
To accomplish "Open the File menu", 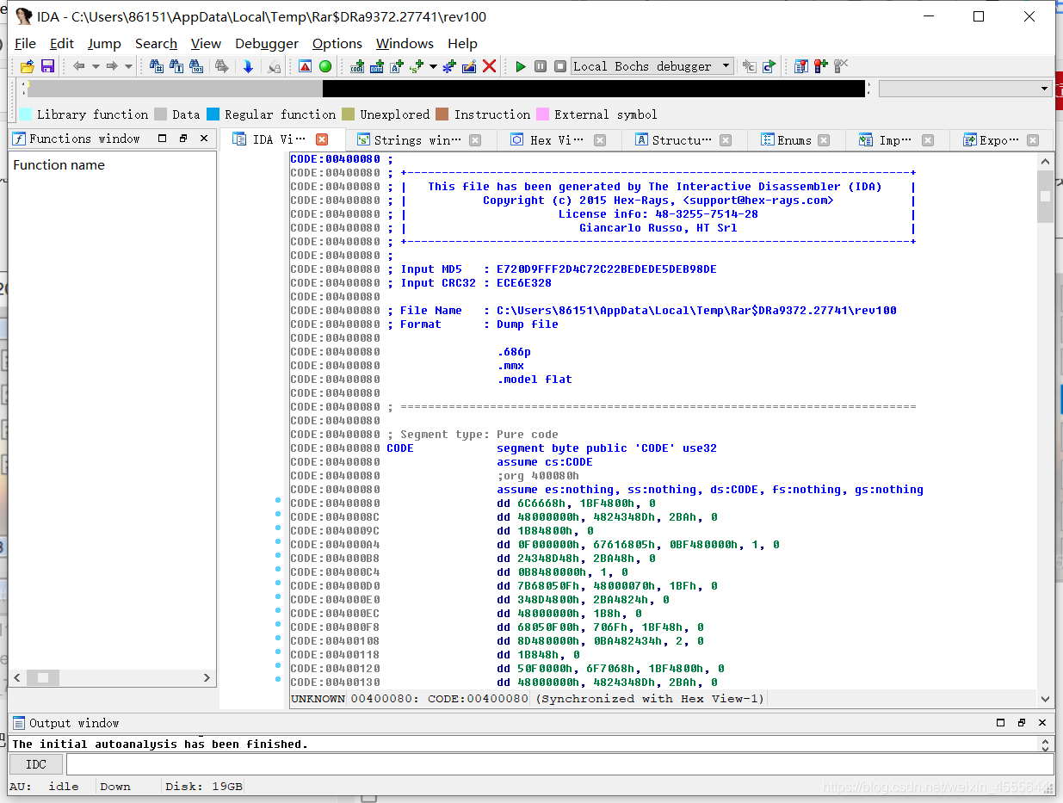I will click(25, 43).
